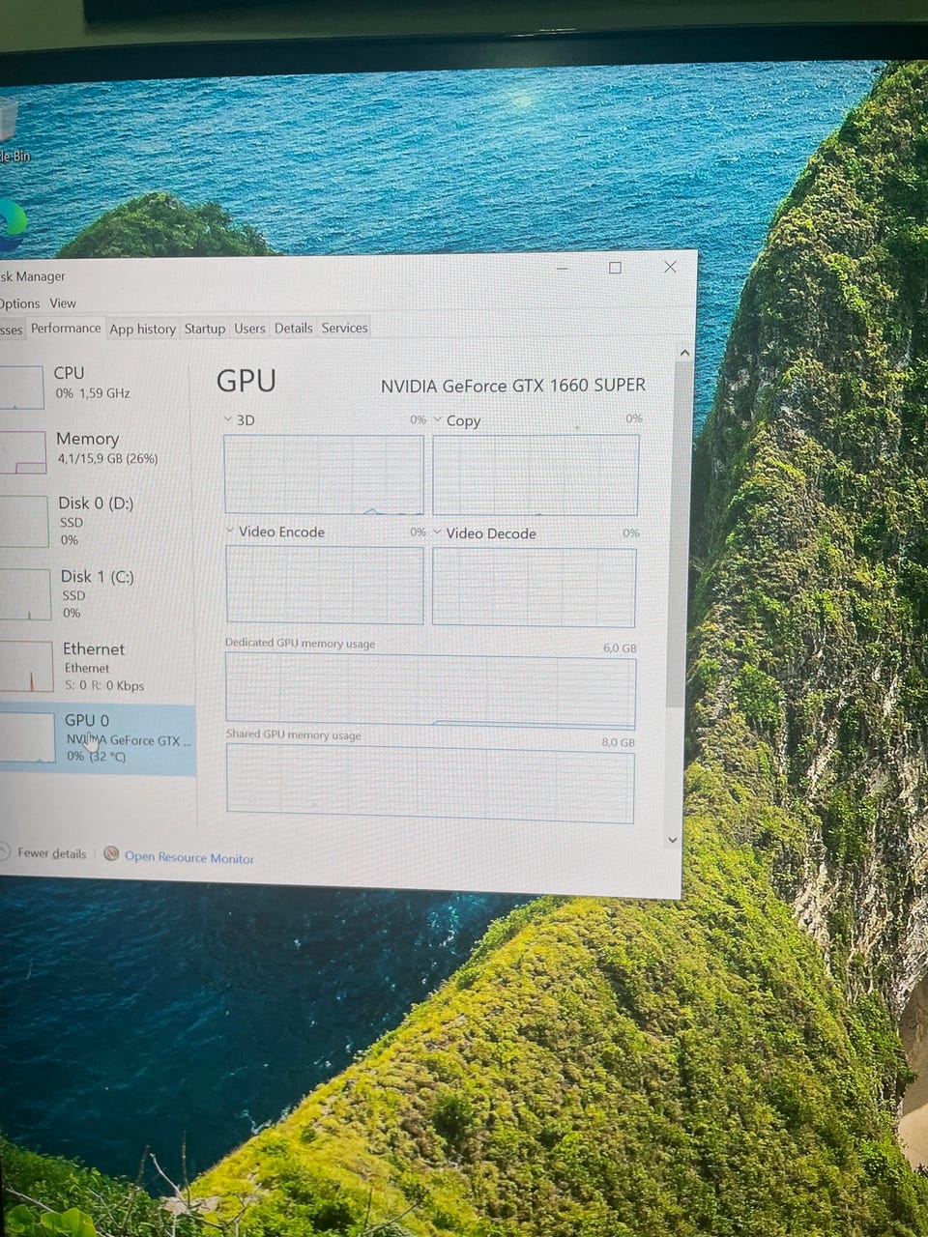The height and width of the screenshot is (1237, 928).
Task: Click the Open Resource Monitor link
Action: tap(189, 857)
